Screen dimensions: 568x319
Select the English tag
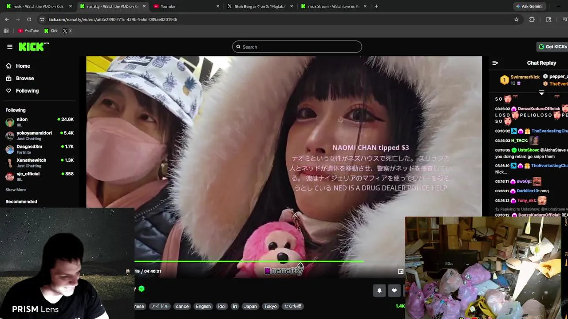pos(203,306)
